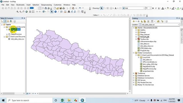Expand the Toolboxes node in Catalog
The image size is (183, 103).
point(134,73)
